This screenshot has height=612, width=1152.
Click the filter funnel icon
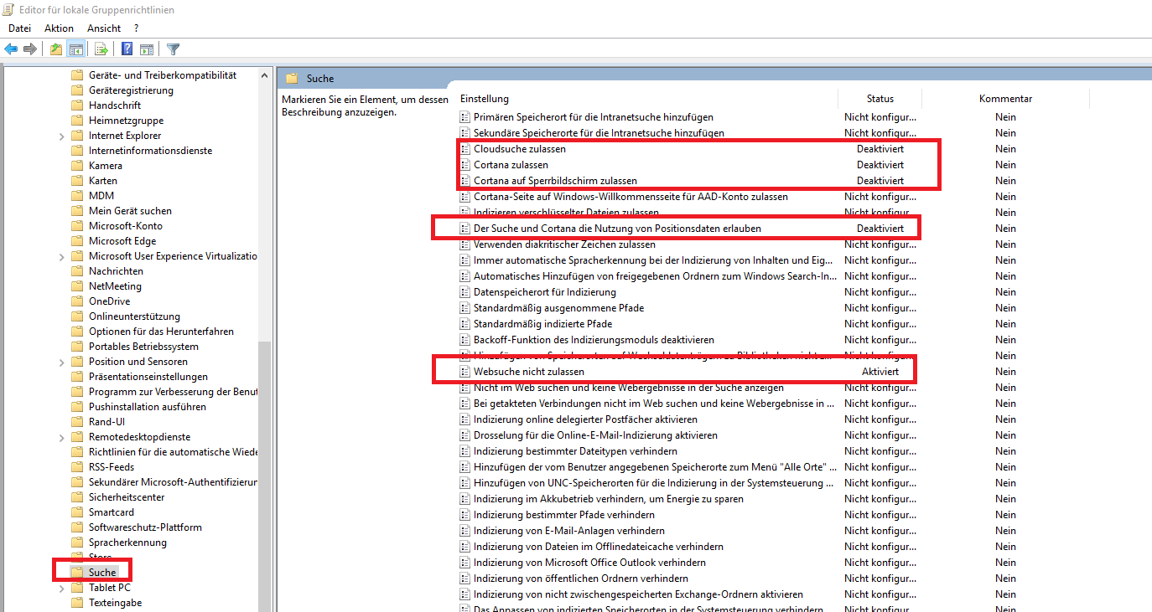point(173,49)
